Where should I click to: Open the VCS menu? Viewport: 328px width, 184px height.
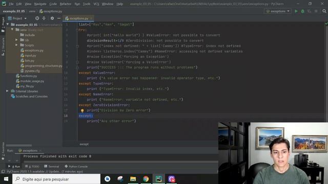[x=96, y=4]
